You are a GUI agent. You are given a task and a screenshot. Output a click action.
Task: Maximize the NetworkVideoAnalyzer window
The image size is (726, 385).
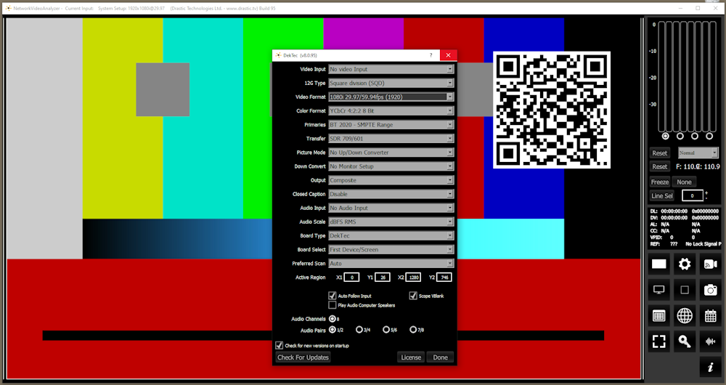pos(698,8)
